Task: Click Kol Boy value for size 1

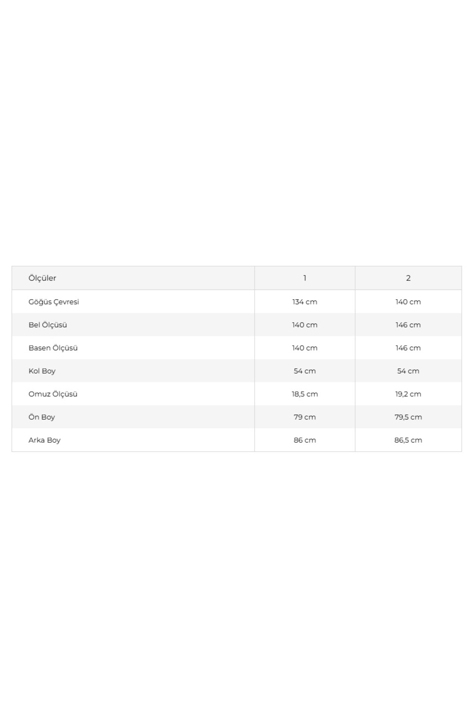Action: click(x=305, y=371)
